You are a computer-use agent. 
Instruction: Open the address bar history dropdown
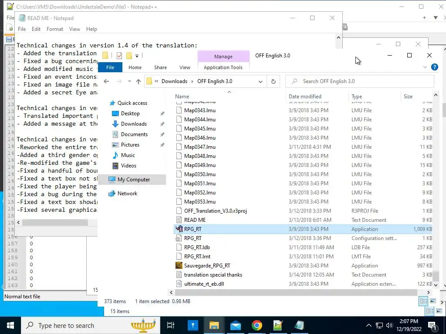coord(260,81)
